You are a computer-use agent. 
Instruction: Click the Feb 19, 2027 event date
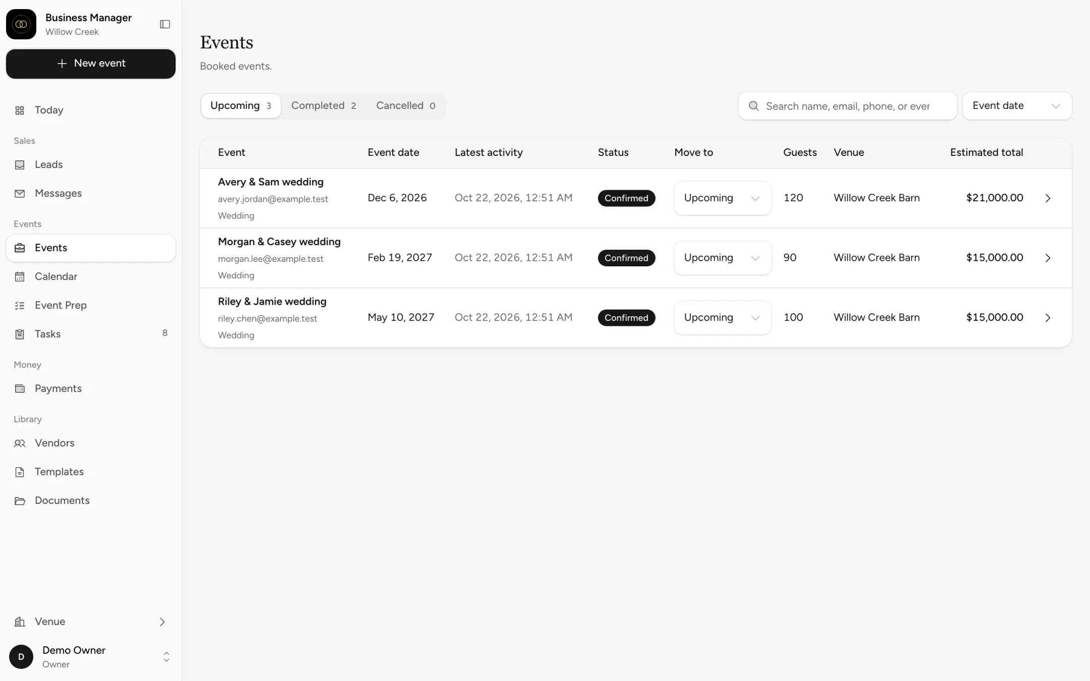[x=400, y=258]
